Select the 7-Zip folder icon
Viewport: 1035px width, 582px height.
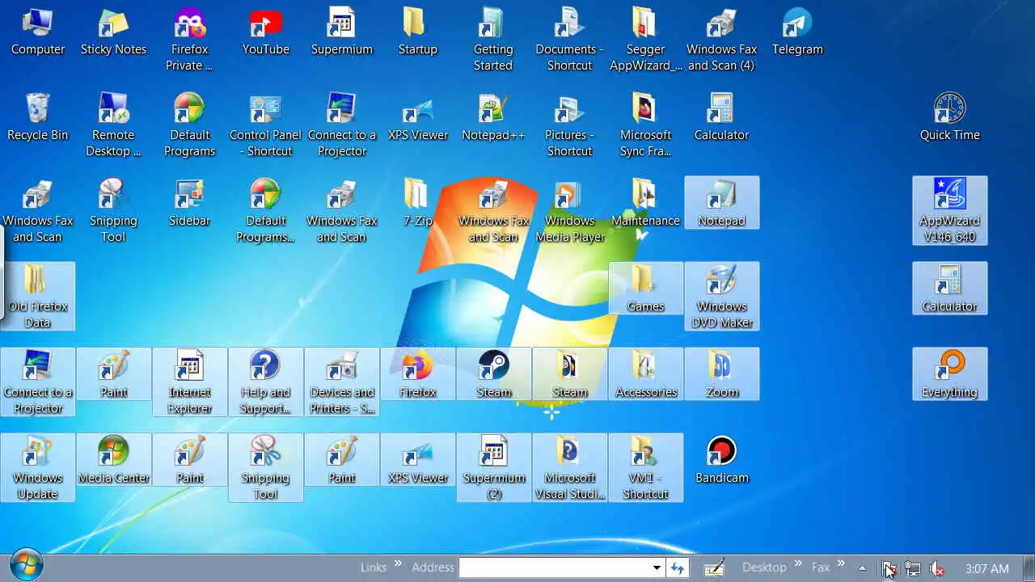pos(418,204)
